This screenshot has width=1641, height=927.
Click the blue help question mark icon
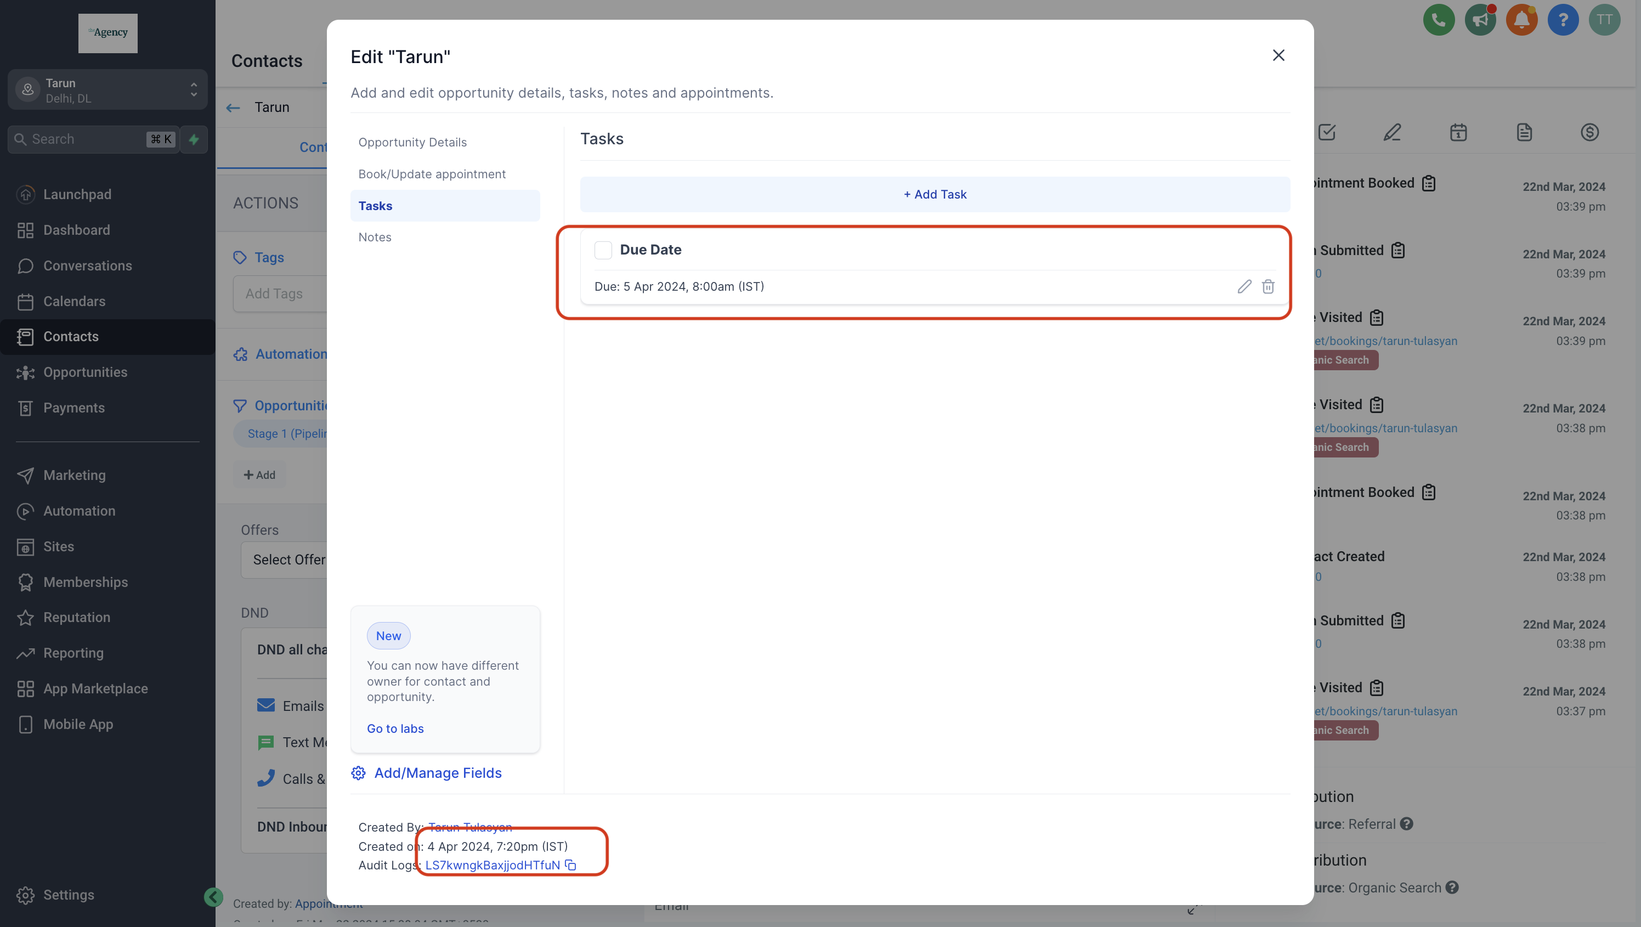1563,20
